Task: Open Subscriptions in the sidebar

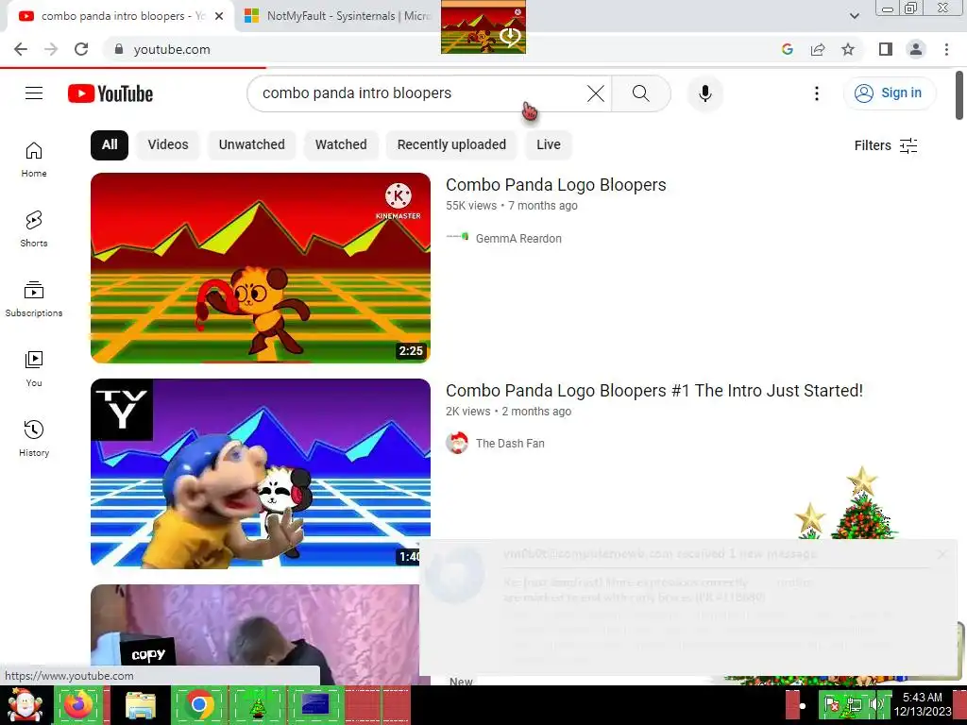Action: click(34, 299)
